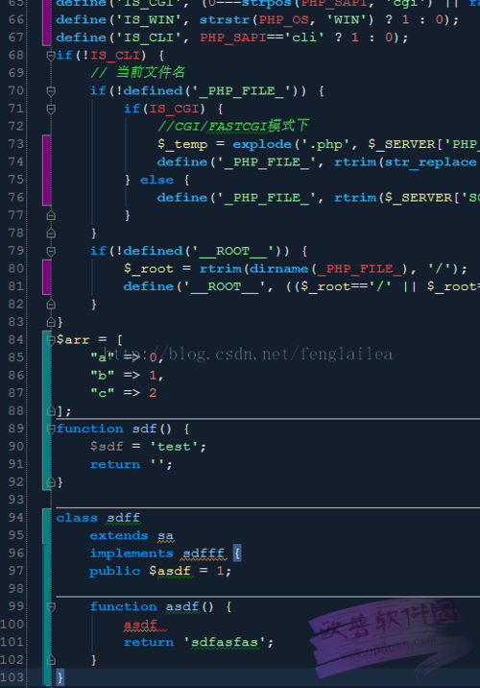Click the PHP_OS constant on line 66
The width and height of the screenshot is (480, 688).
click(284, 20)
